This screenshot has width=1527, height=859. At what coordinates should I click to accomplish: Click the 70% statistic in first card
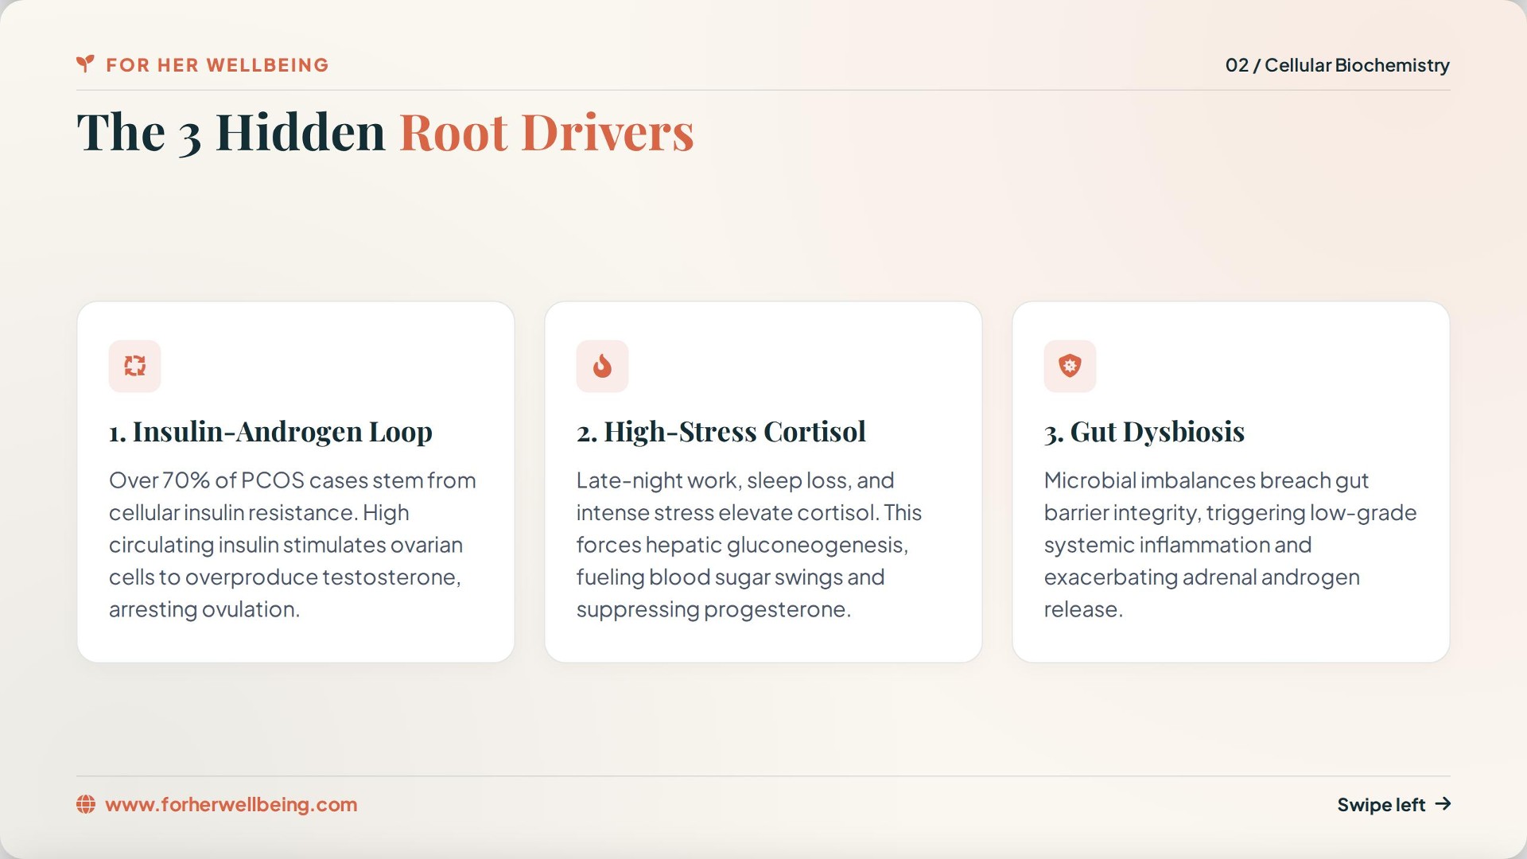click(x=186, y=480)
